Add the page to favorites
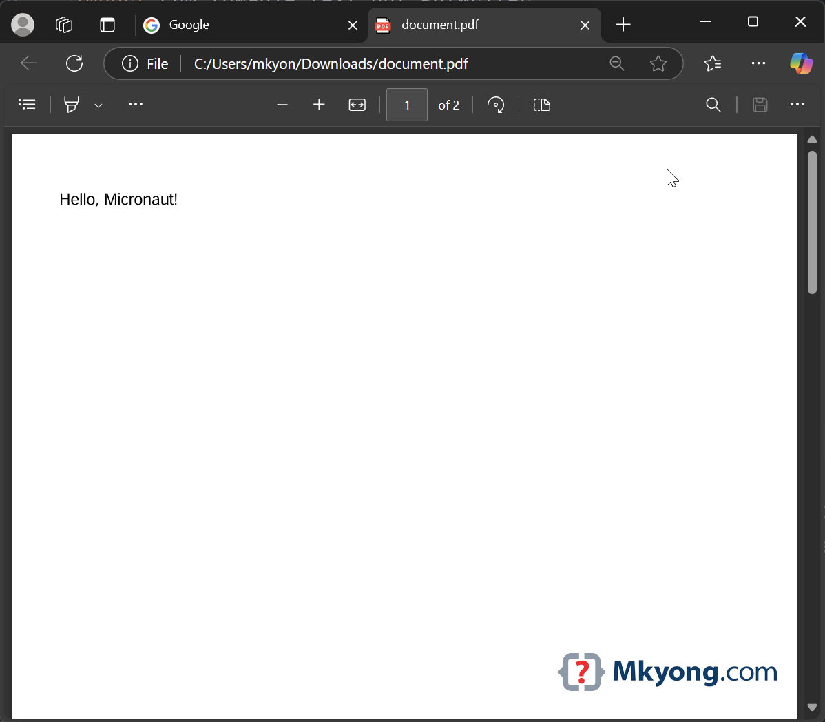The width and height of the screenshot is (825, 722). pos(658,63)
